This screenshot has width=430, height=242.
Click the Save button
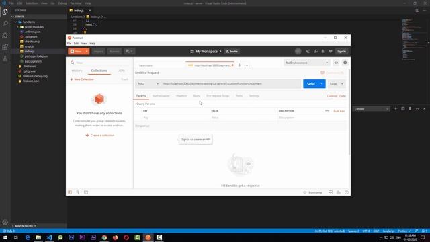pos(333,84)
